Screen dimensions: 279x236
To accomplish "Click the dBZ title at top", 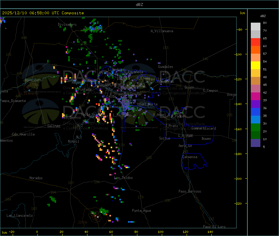I will coord(139,5).
